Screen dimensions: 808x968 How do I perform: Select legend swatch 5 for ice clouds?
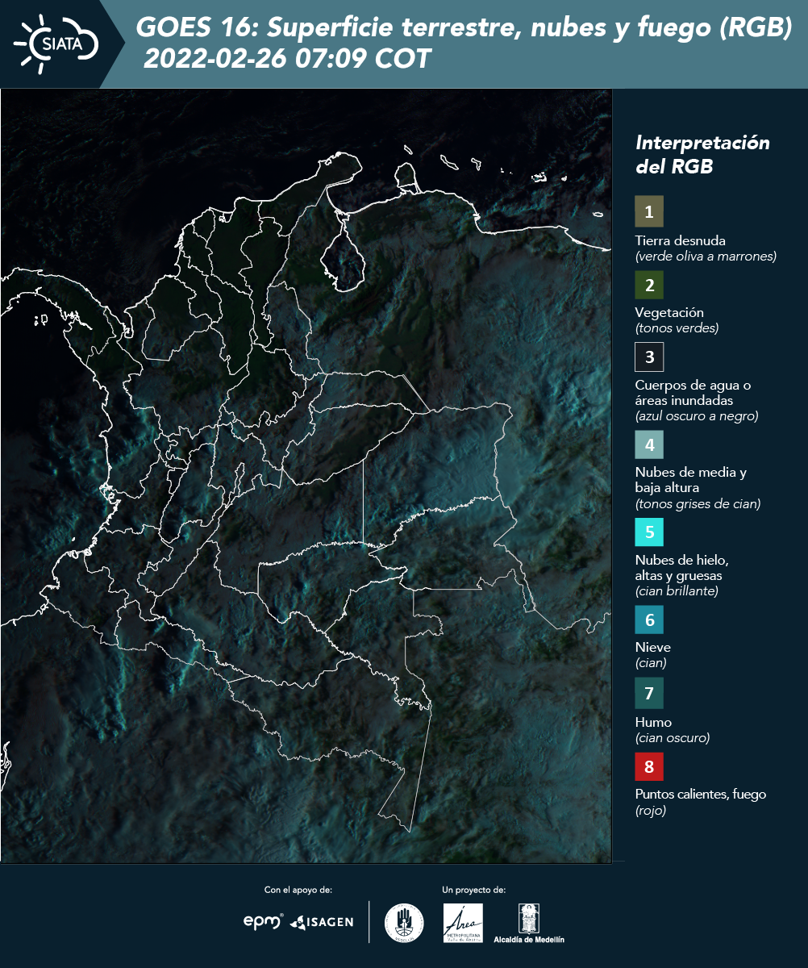tap(649, 532)
